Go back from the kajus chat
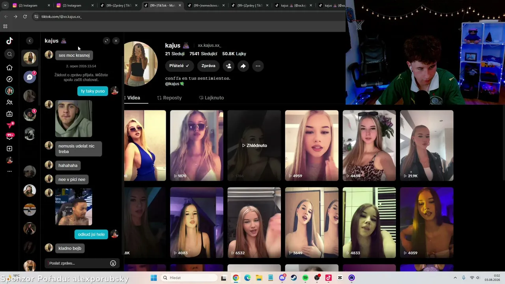 pyautogui.click(x=30, y=41)
